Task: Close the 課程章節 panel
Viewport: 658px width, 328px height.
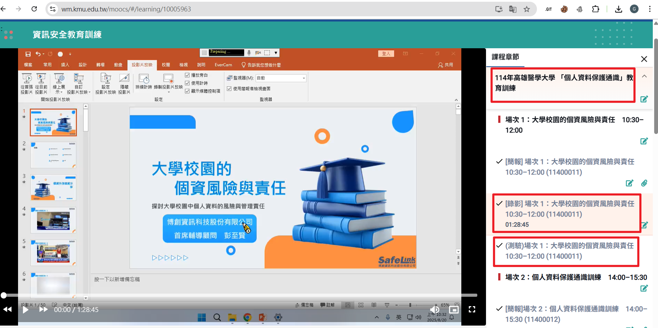Action: click(x=644, y=59)
